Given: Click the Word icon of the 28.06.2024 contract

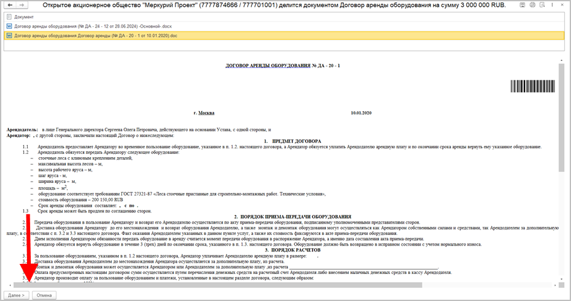Looking at the screenshot, I should tap(9, 26).
